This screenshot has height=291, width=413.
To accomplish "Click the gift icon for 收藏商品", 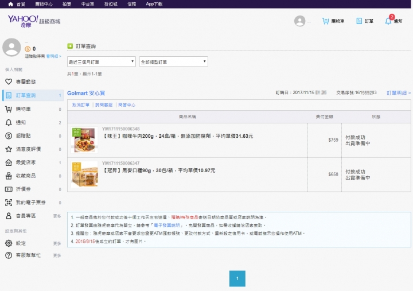I will [9, 176].
